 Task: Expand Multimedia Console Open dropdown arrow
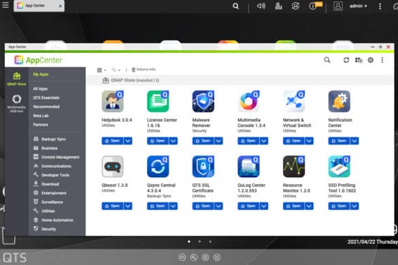pos(264,141)
